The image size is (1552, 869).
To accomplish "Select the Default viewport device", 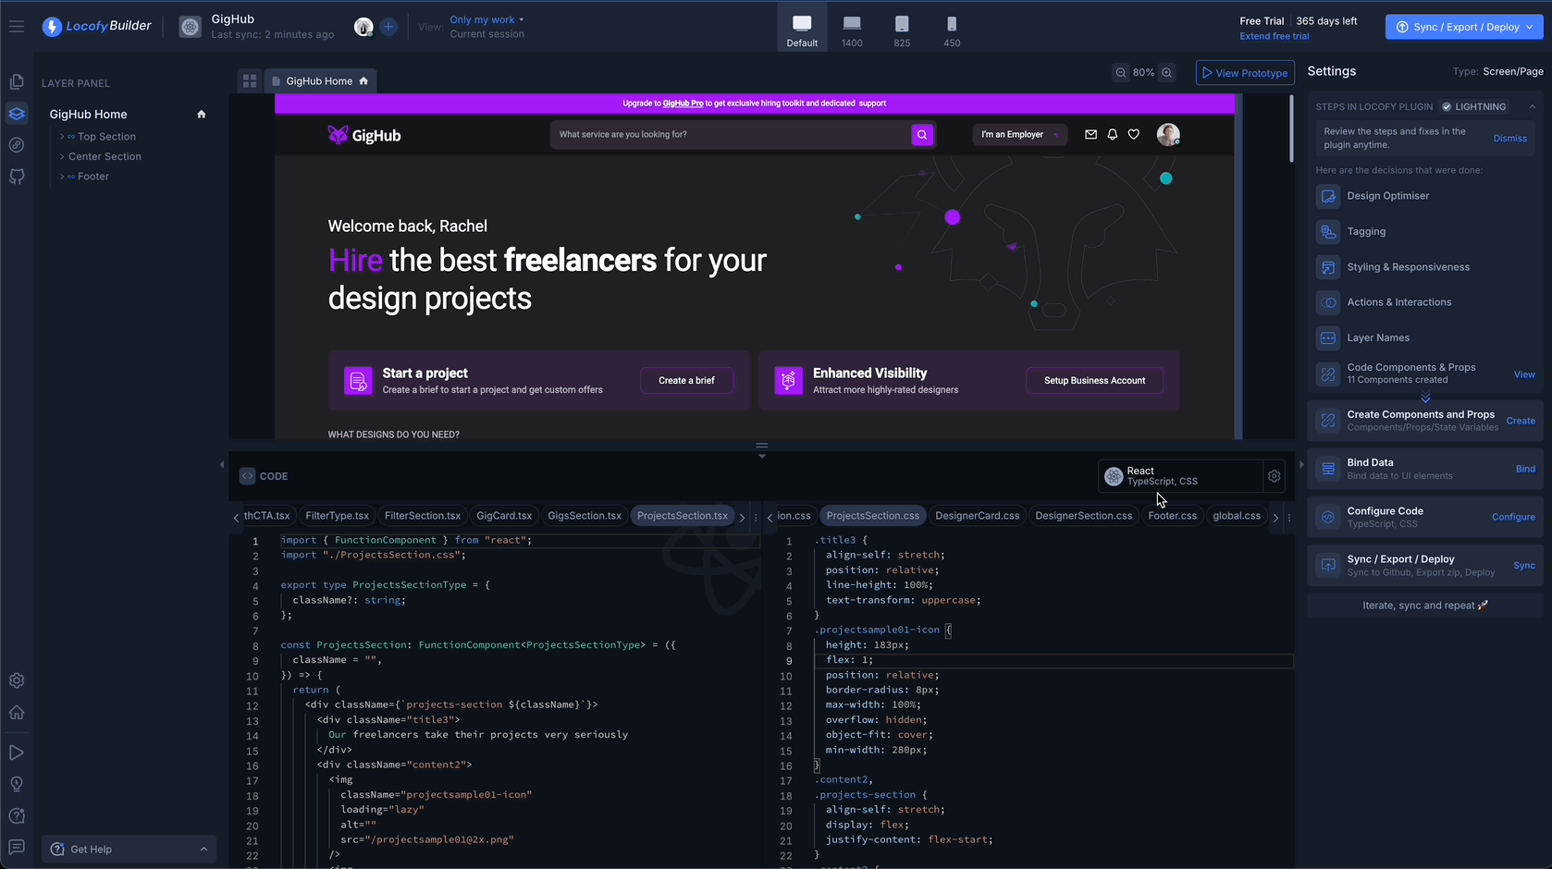I will tap(802, 31).
